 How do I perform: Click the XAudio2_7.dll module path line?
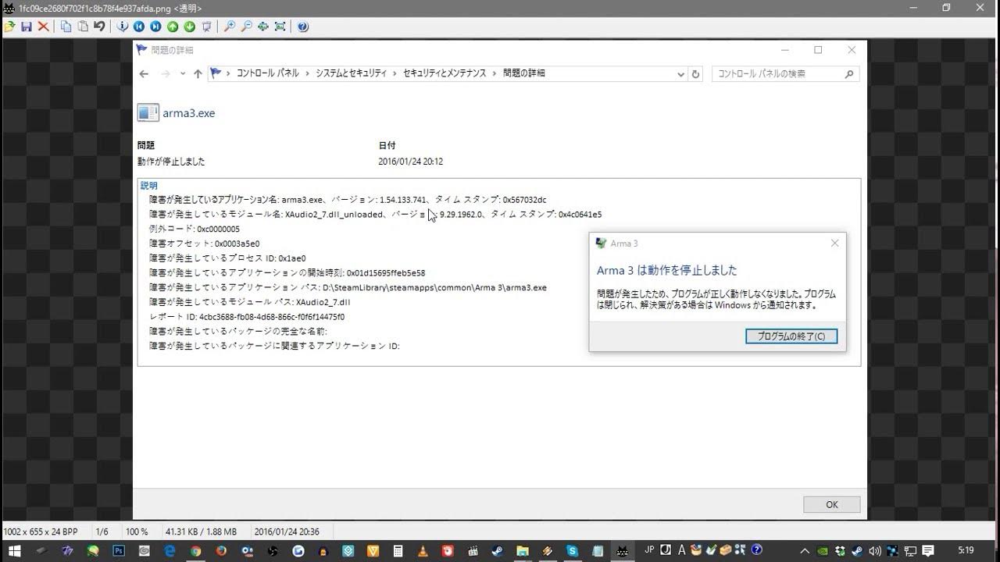point(250,302)
